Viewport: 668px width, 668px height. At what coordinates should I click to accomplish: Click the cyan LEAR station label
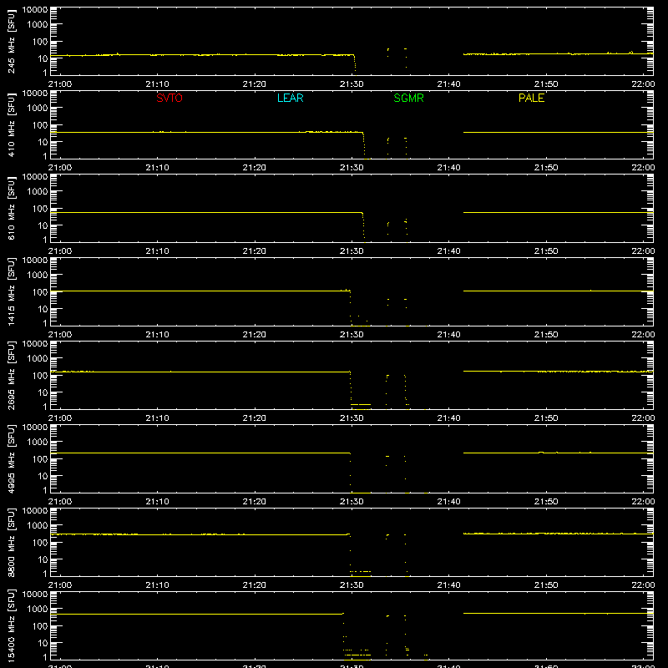[290, 98]
